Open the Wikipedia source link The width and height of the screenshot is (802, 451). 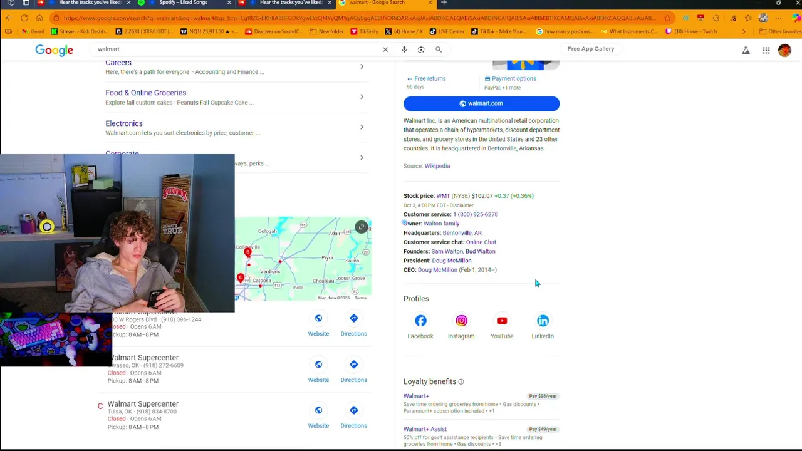437,166
